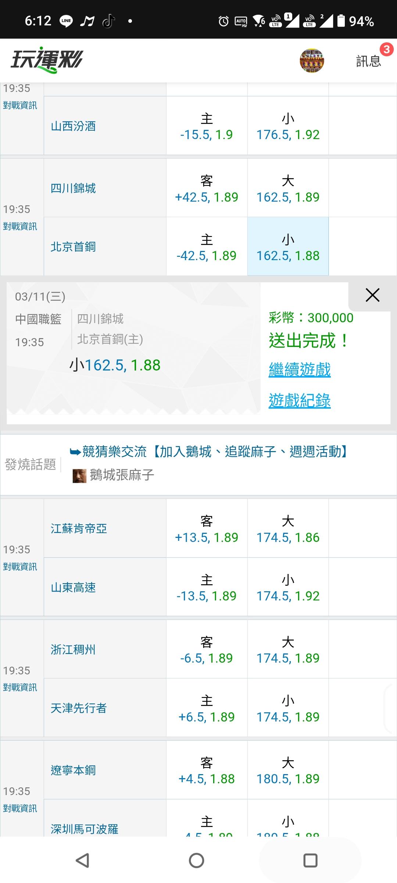Open the Android recent apps button
397x883 pixels.
tap(310, 861)
